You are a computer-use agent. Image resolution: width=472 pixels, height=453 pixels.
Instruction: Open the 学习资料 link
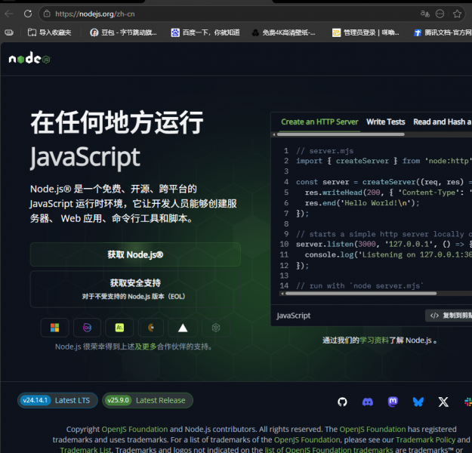pyautogui.click(x=374, y=341)
